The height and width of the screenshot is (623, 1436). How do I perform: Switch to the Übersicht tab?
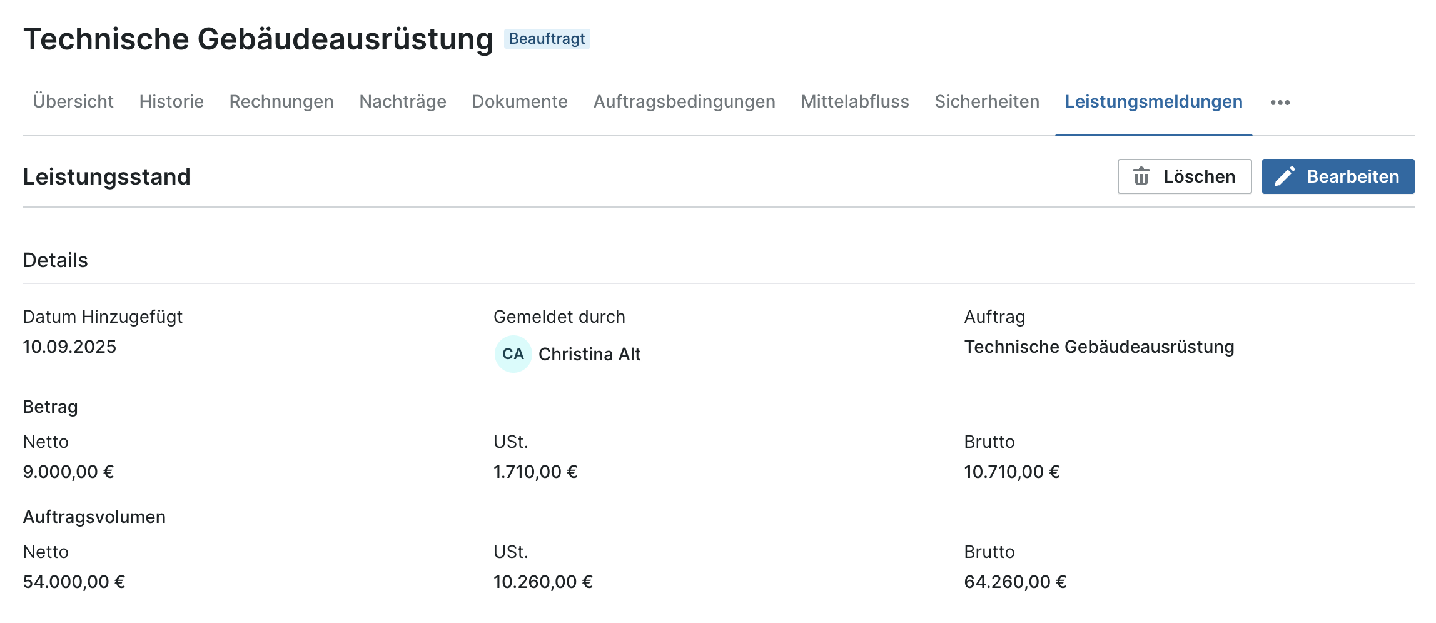point(73,101)
